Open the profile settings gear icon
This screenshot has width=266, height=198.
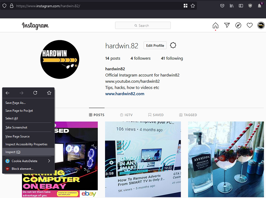[x=173, y=45]
